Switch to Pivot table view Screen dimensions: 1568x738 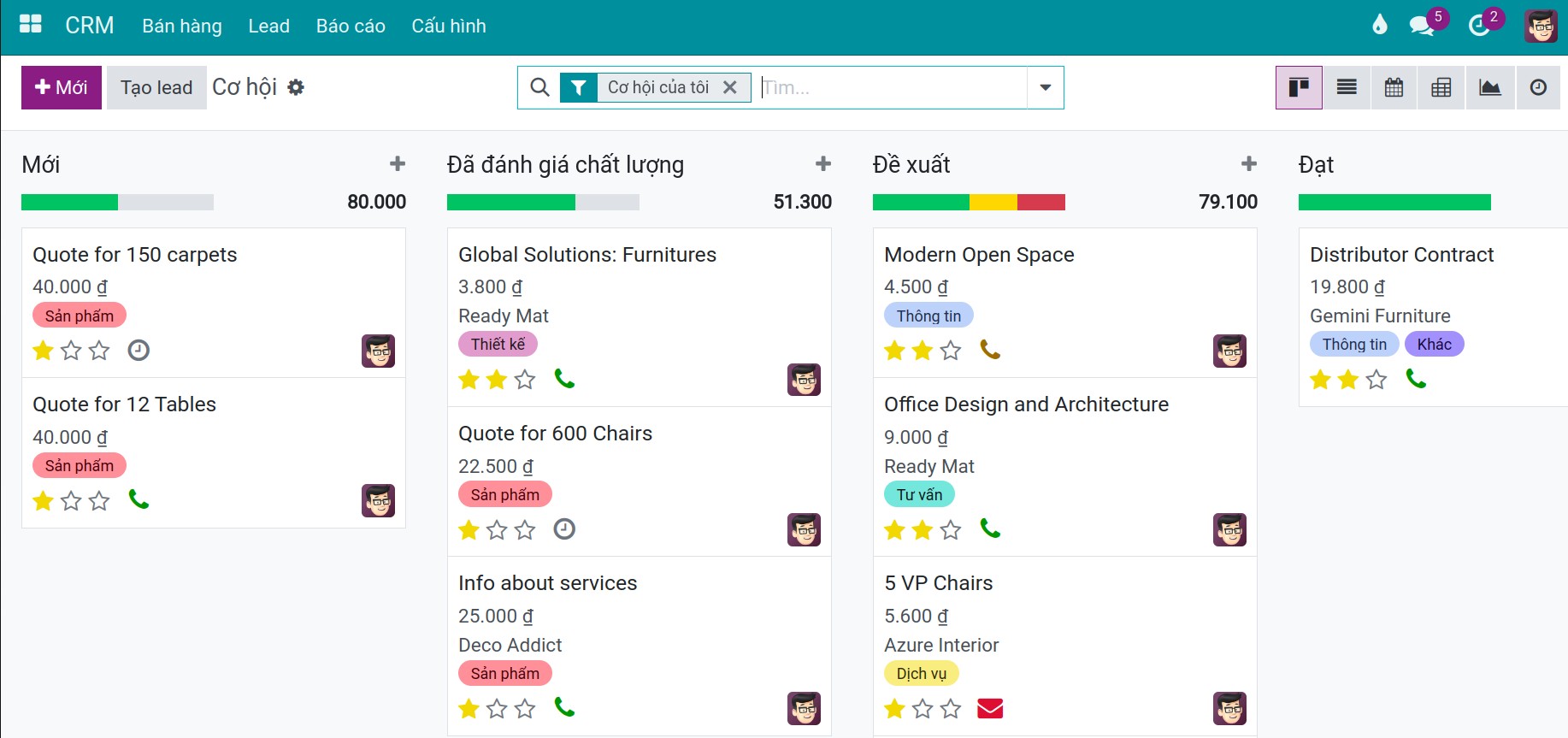coord(1441,87)
